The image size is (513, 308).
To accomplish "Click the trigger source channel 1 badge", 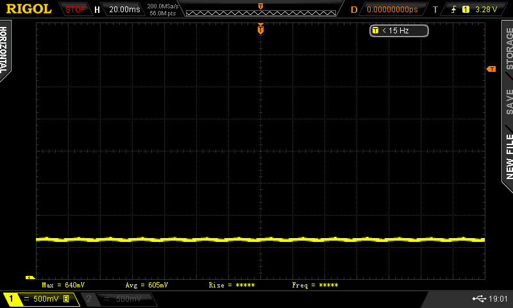I will [x=466, y=10].
